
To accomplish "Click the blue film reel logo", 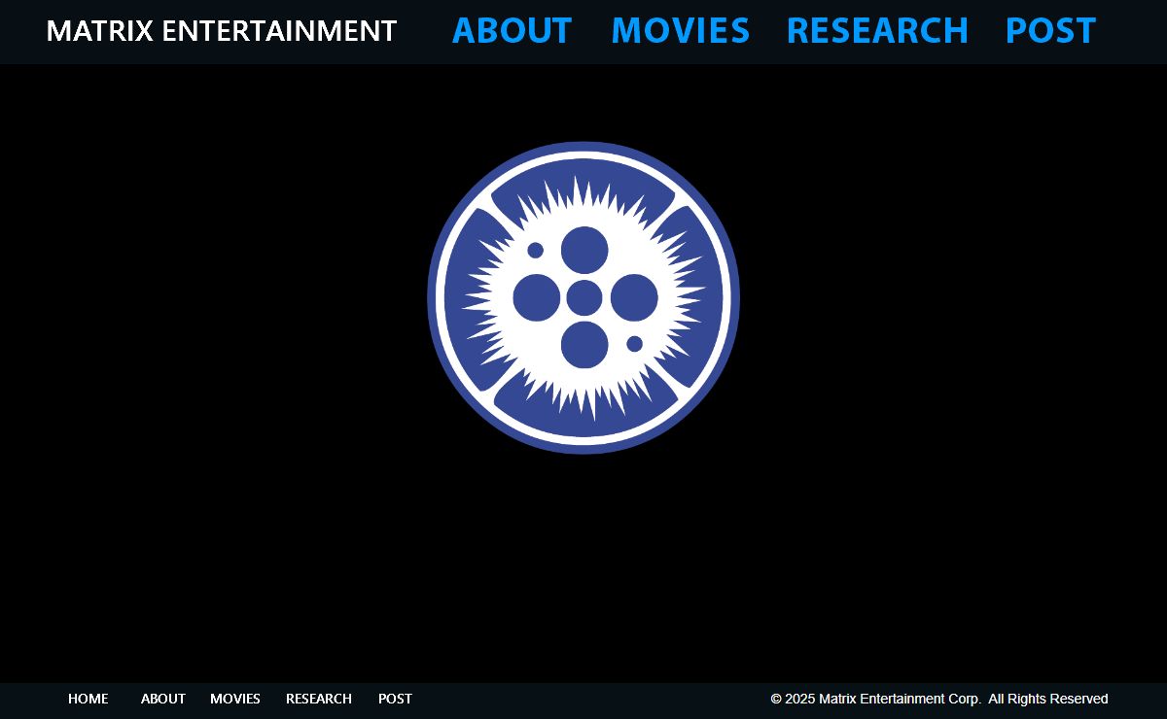I will pos(583,297).
